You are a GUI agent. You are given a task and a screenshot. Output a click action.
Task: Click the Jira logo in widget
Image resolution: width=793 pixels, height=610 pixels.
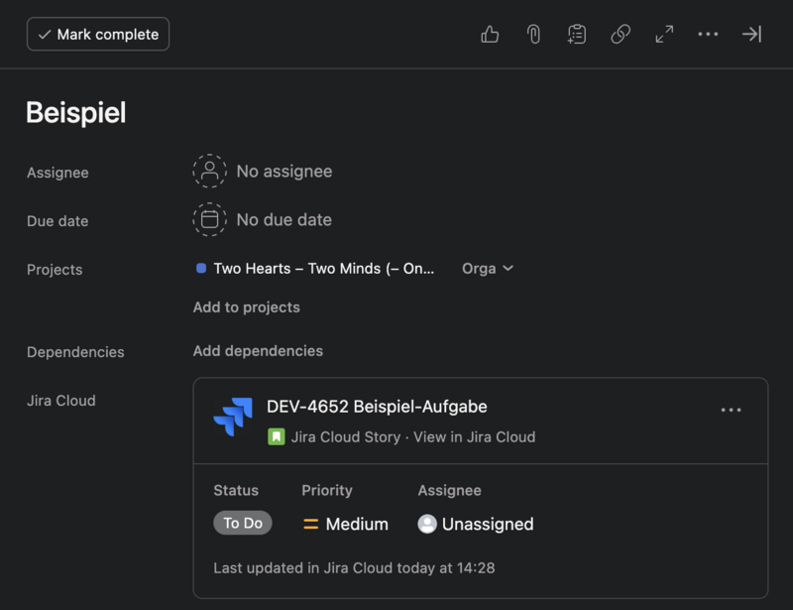click(x=233, y=417)
